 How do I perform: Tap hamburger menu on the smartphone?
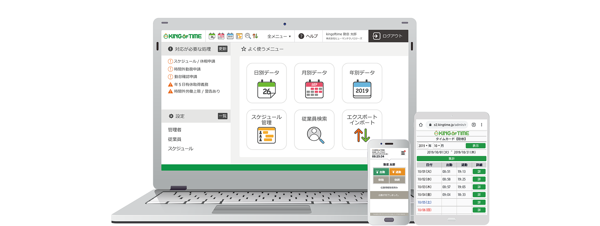tap(403, 153)
